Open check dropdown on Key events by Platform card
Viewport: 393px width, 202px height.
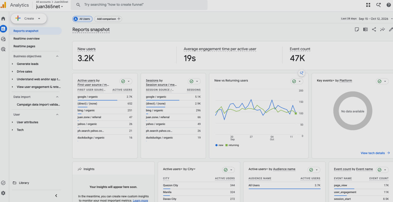(382, 81)
